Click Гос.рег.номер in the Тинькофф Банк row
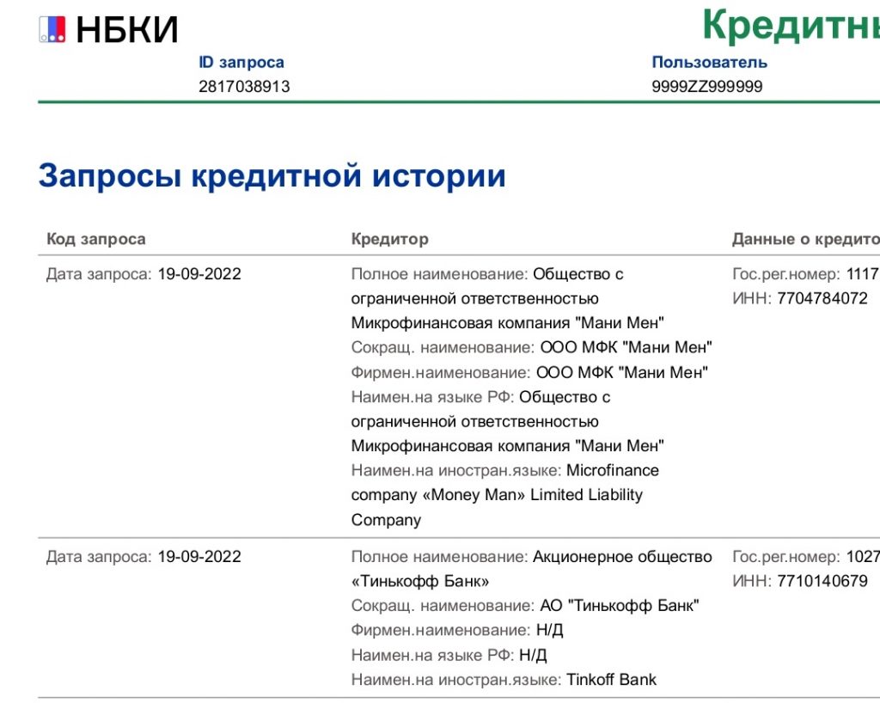 (806, 557)
